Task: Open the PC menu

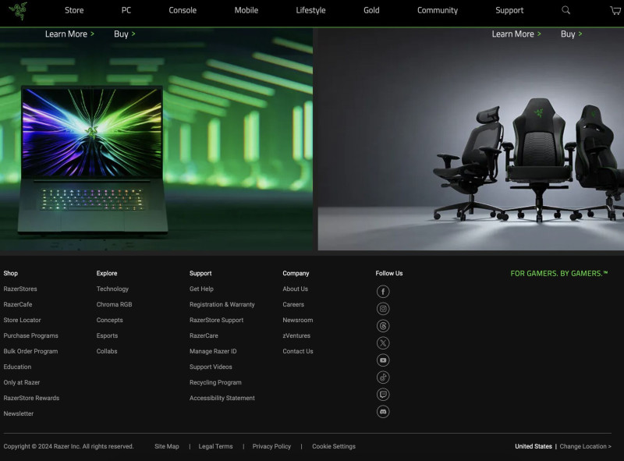Action: click(x=126, y=10)
